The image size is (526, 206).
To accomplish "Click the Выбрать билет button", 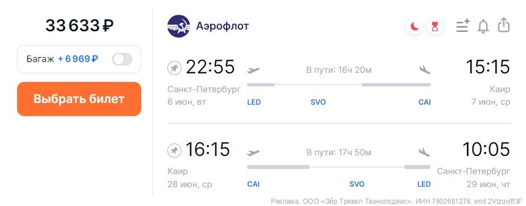I will click(x=79, y=99).
